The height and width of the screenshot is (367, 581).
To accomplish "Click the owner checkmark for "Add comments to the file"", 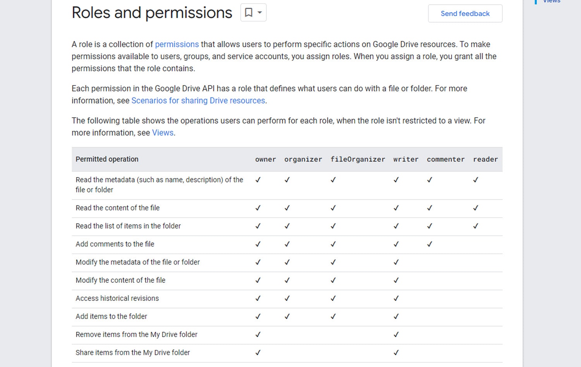I will [x=258, y=244].
